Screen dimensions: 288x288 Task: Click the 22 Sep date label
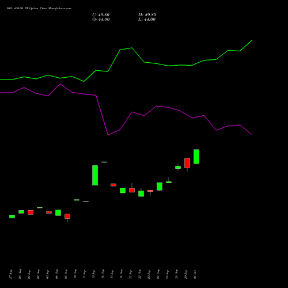click(x=140, y=274)
